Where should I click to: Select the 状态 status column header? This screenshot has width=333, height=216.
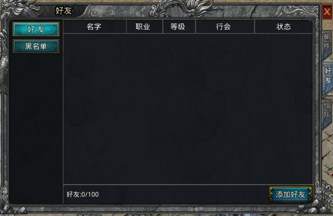pos(284,27)
